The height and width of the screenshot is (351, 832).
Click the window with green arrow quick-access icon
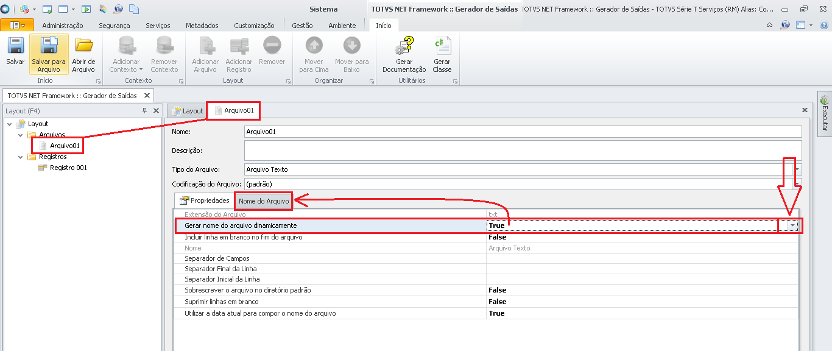47,9
